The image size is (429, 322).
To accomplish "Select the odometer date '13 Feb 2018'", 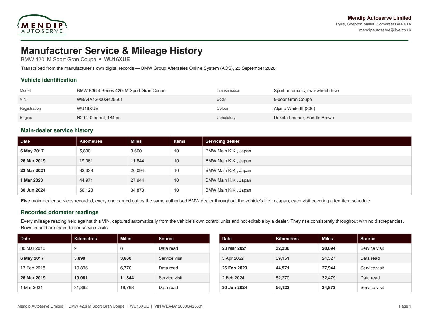I will [33, 268].
